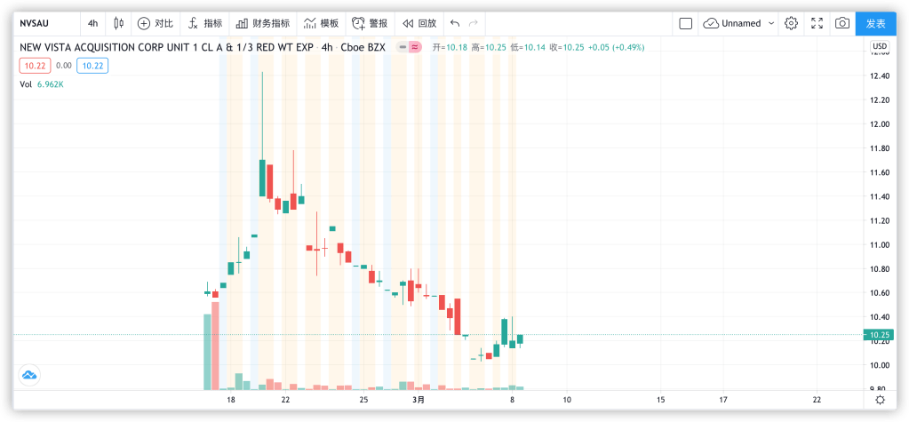
Task: Click the blue 发表 publish button
Action: point(875,23)
